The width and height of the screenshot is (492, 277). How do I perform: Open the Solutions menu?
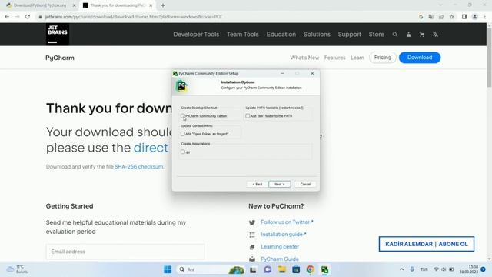[x=317, y=35]
